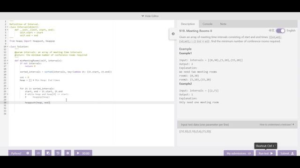Fold the commented while block at line 27
Image resolution: width=300 pixels, height=168 pixels.
(7, 94)
